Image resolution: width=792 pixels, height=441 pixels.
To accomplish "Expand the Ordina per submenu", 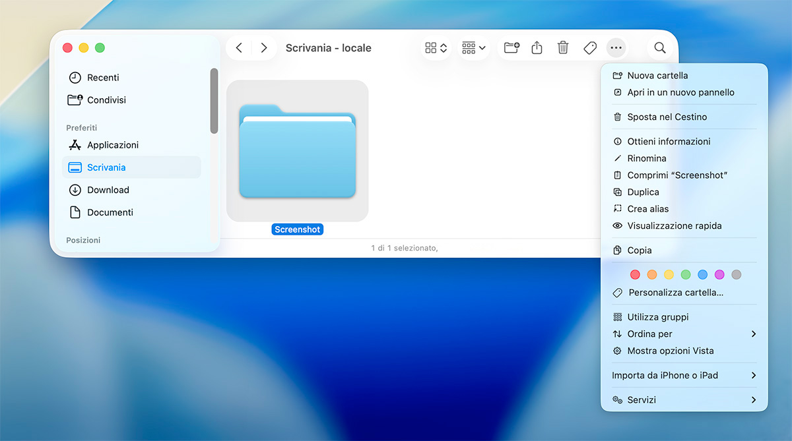I will [x=683, y=334].
